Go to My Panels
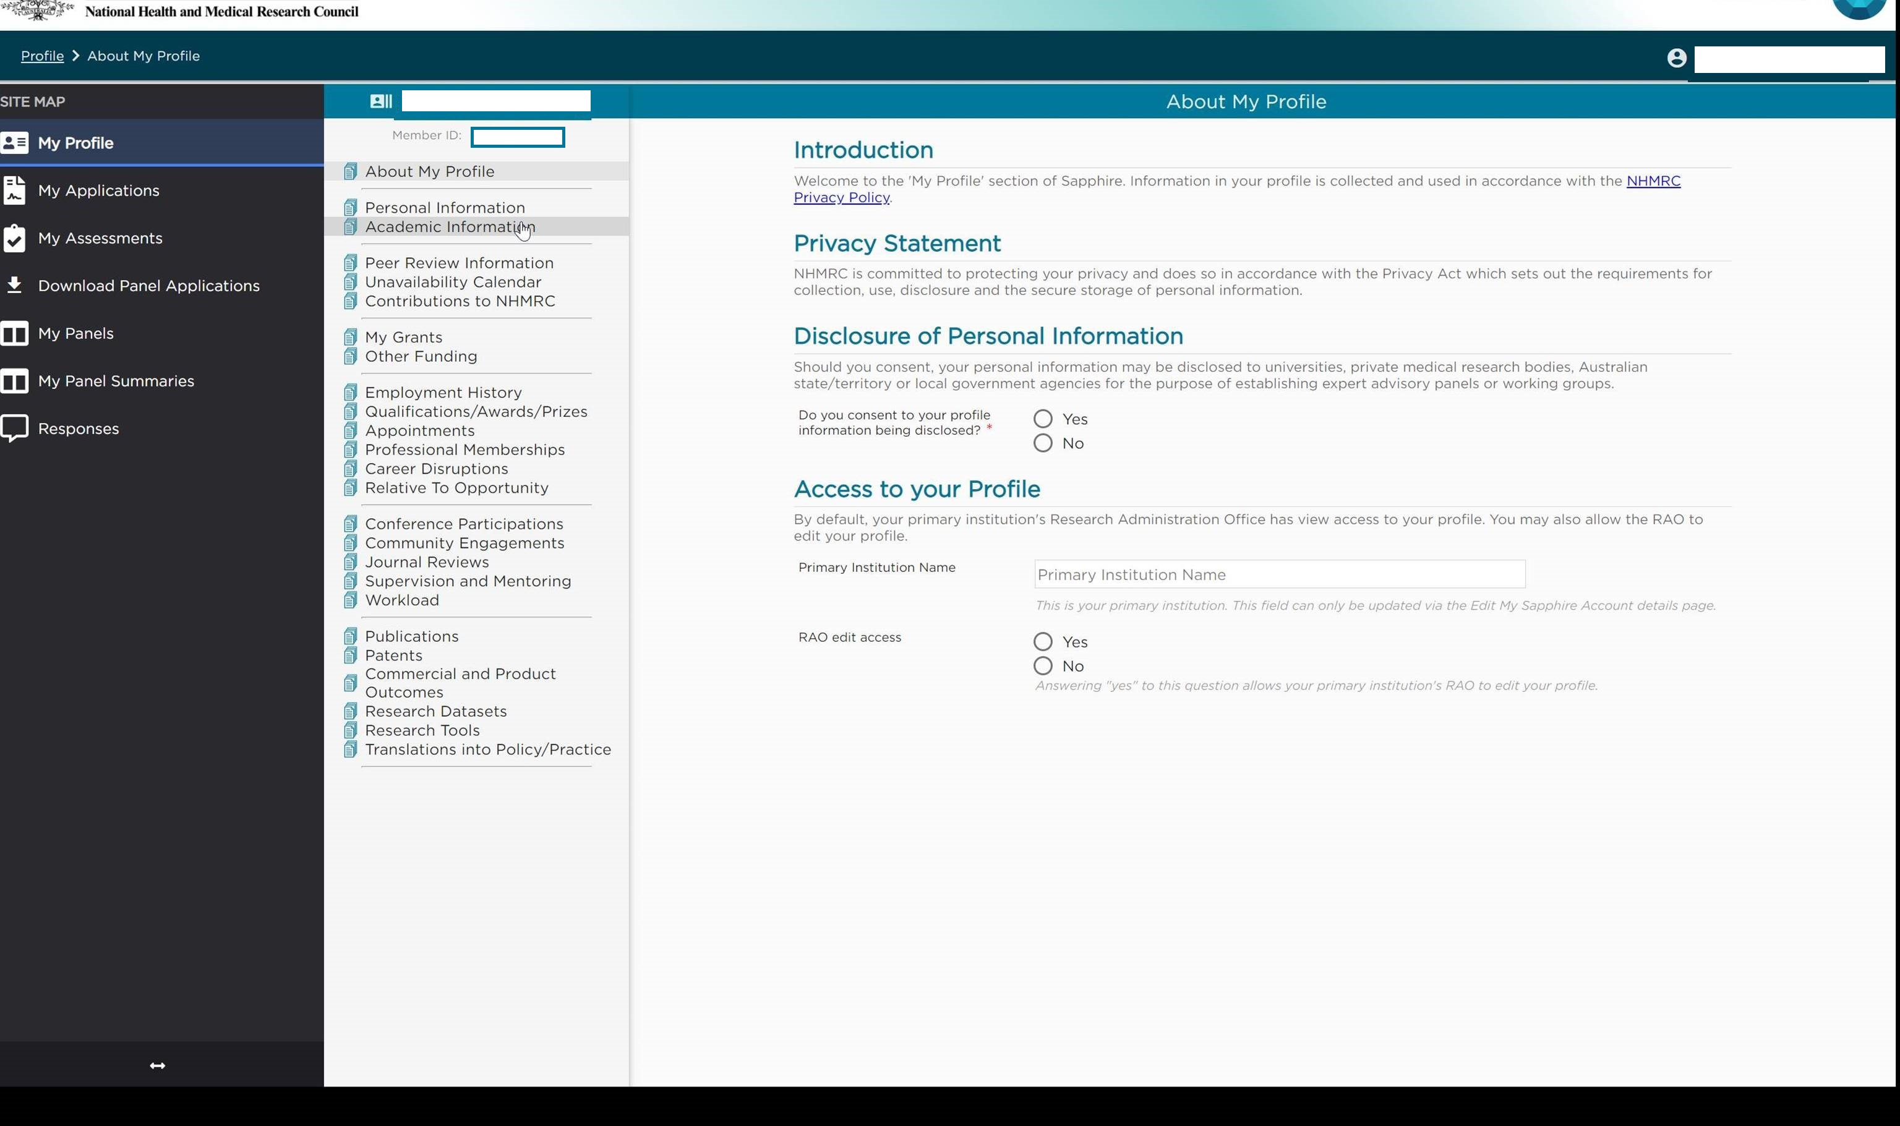This screenshot has height=1126, width=1900. (76, 334)
